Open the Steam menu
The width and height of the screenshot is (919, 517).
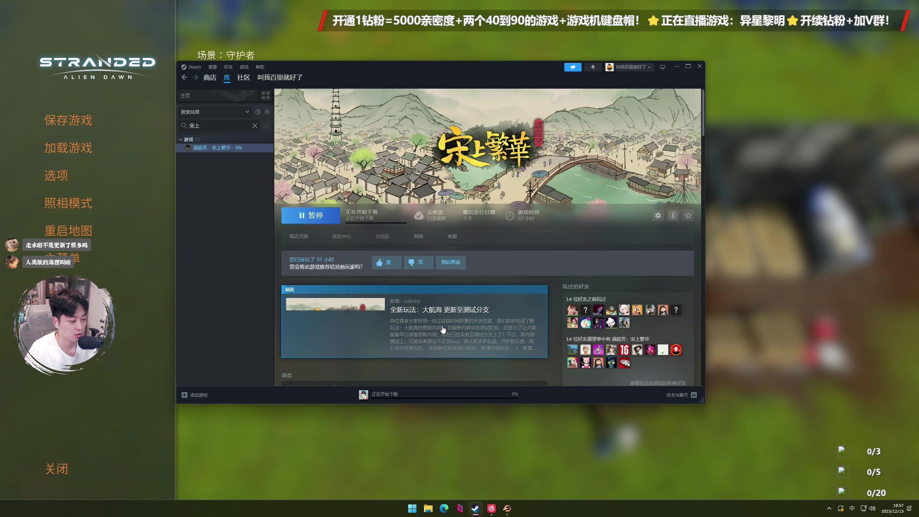coord(191,67)
